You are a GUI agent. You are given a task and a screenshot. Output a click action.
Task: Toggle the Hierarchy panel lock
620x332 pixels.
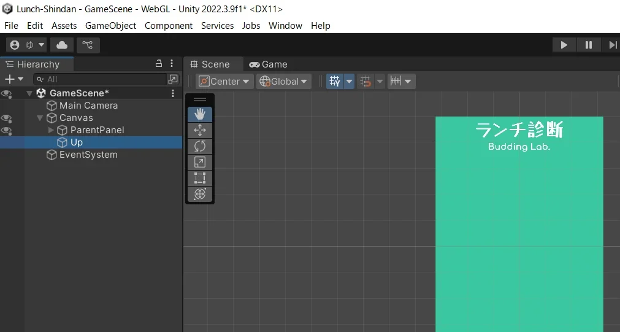159,63
